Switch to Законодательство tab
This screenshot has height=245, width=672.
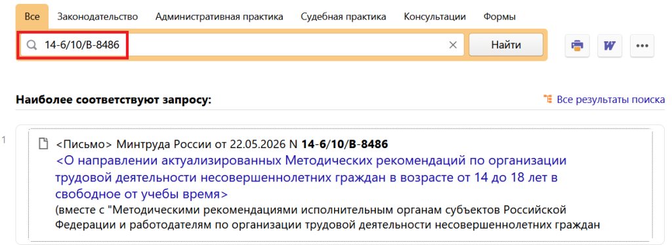pos(98,16)
